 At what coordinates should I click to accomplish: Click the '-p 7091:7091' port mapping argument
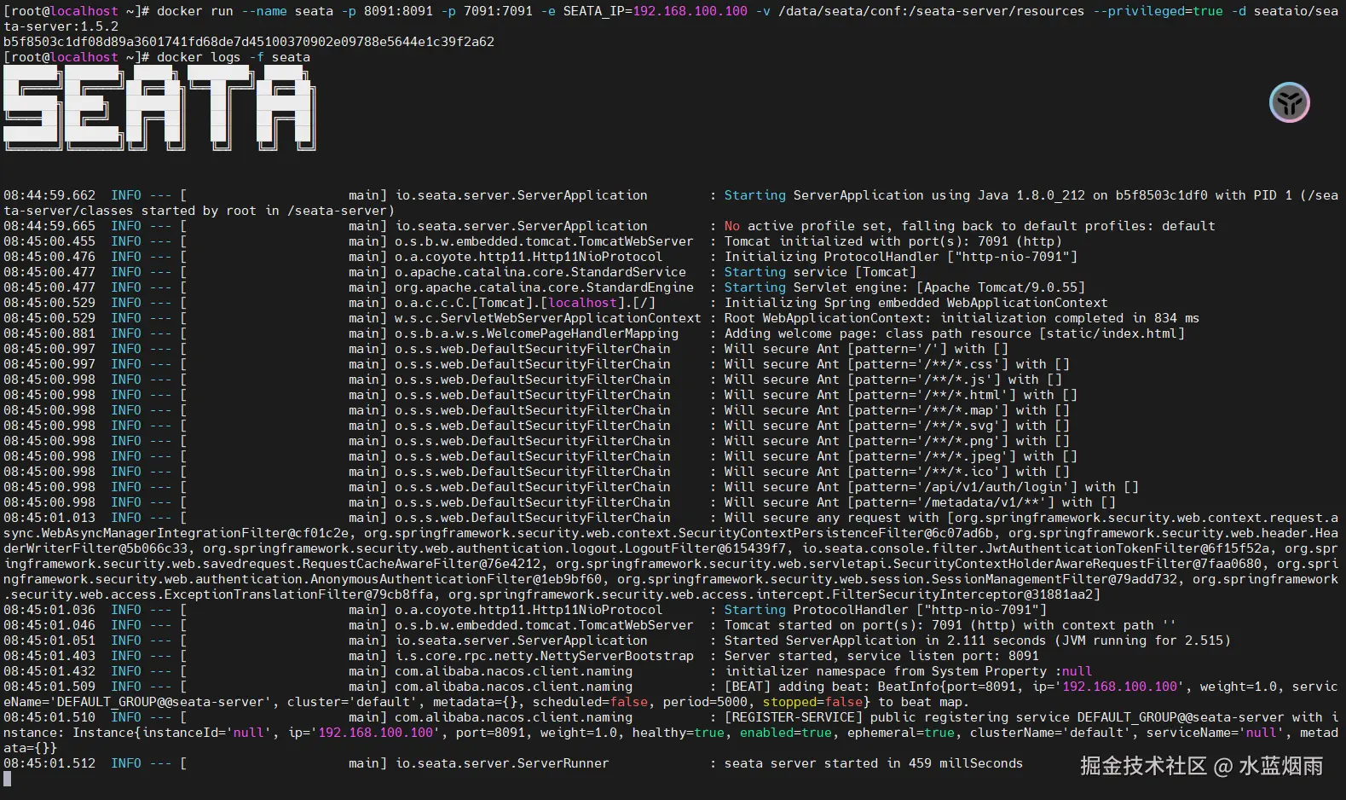pos(486,11)
